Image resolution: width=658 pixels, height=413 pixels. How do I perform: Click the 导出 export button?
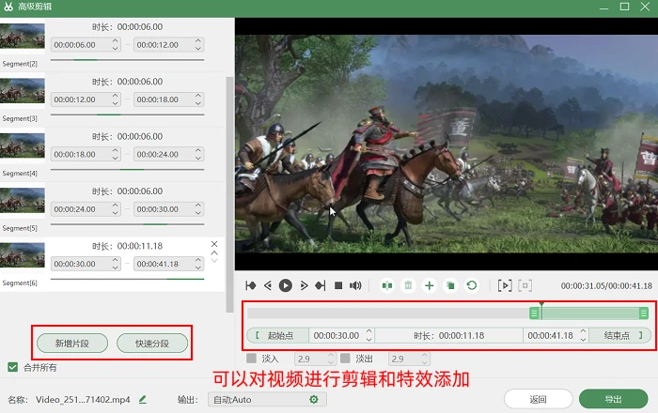click(x=613, y=399)
